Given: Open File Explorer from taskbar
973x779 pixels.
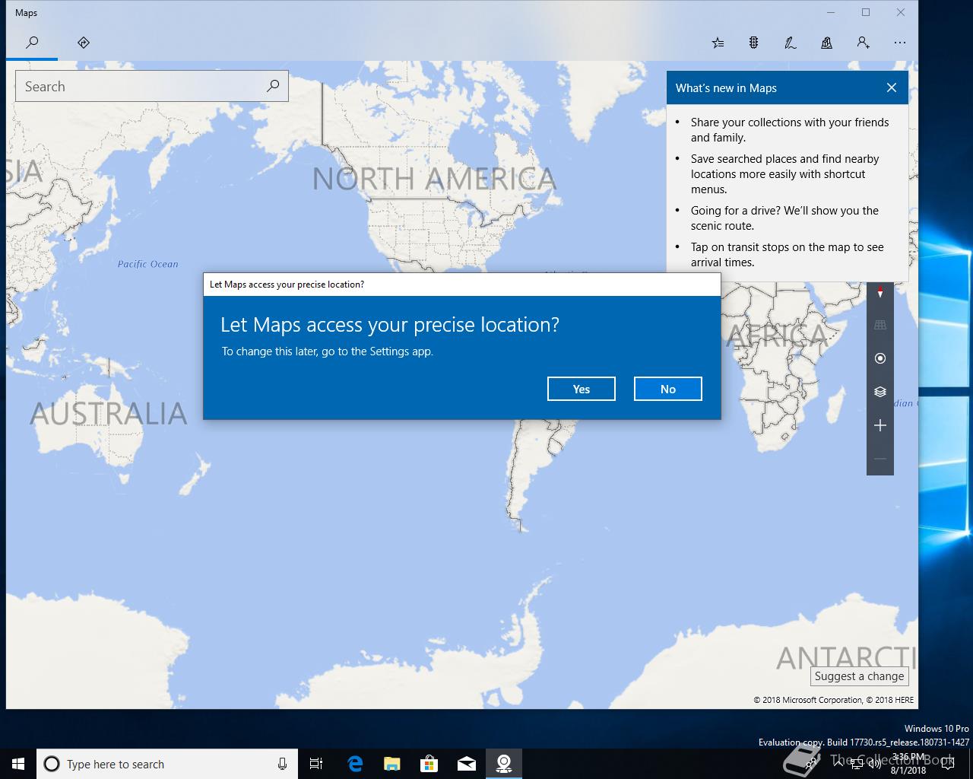Looking at the screenshot, I should (391, 764).
